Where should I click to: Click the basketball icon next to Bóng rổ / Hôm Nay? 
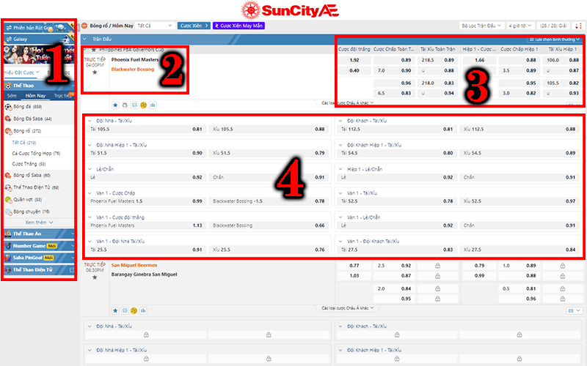[x=84, y=26]
